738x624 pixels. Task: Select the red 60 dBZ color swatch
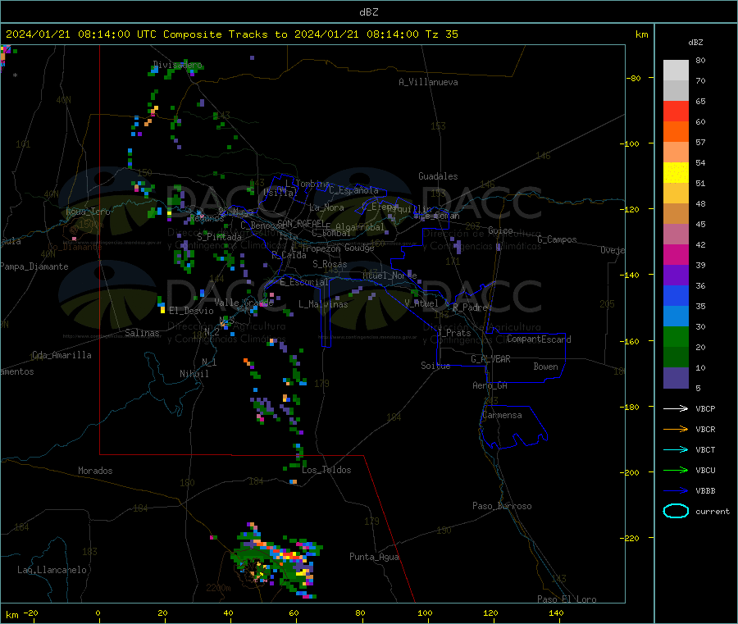(x=676, y=111)
